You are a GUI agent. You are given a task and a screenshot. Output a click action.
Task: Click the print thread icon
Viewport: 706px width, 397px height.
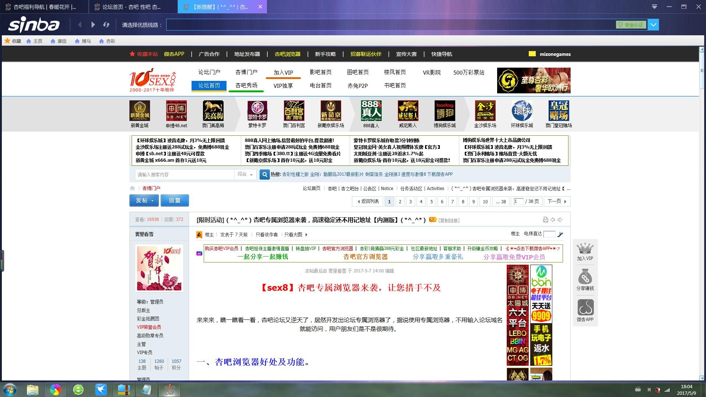click(x=545, y=220)
